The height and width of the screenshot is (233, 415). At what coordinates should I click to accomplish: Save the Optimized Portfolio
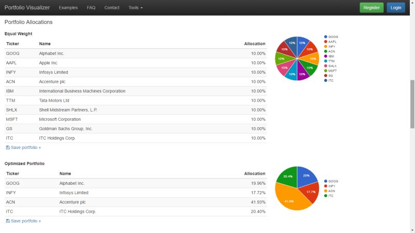click(23, 221)
